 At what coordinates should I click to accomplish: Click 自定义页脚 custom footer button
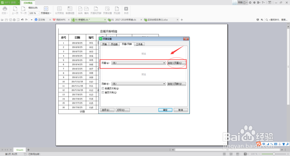(x=176, y=84)
